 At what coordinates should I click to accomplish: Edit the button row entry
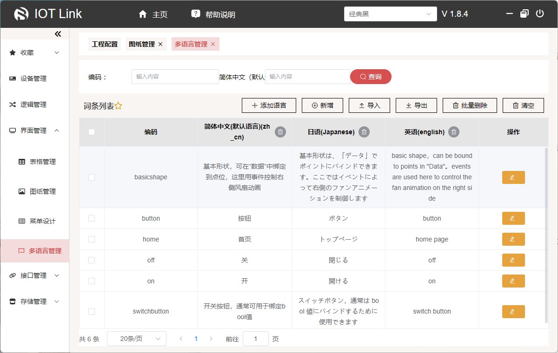(513, 218)
